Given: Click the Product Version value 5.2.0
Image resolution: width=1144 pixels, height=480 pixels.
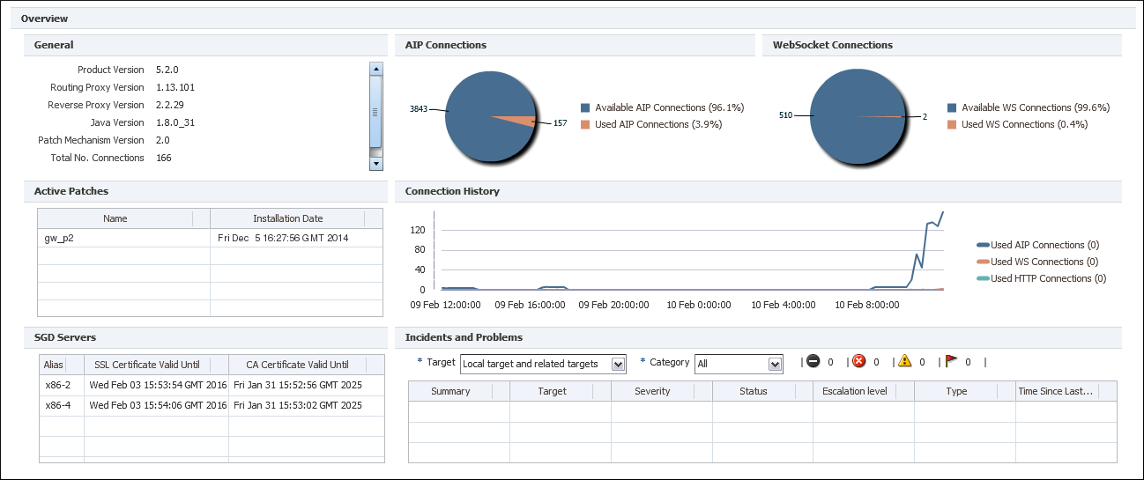Looking at the screenshot, I should [167, 70].
